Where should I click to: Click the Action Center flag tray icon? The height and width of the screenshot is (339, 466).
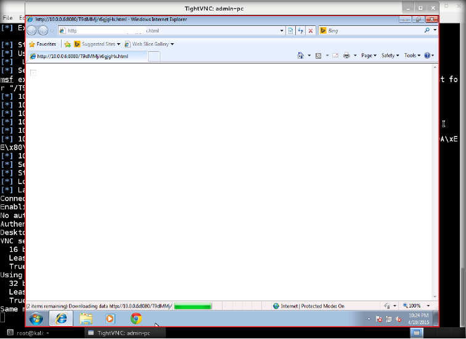378,319
